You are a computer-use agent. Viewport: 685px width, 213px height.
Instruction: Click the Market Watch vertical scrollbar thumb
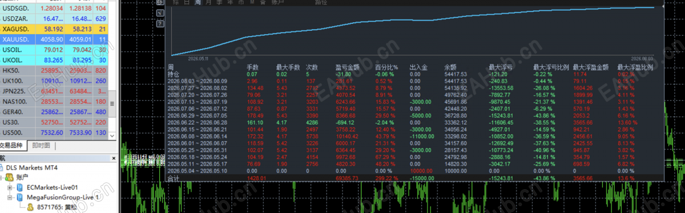112,104
